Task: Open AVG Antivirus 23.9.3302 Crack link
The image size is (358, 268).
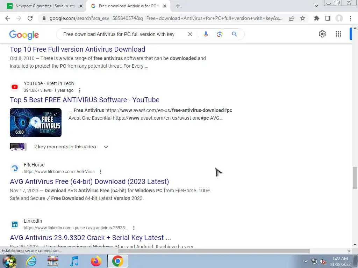Action: [x=90, y=237]
